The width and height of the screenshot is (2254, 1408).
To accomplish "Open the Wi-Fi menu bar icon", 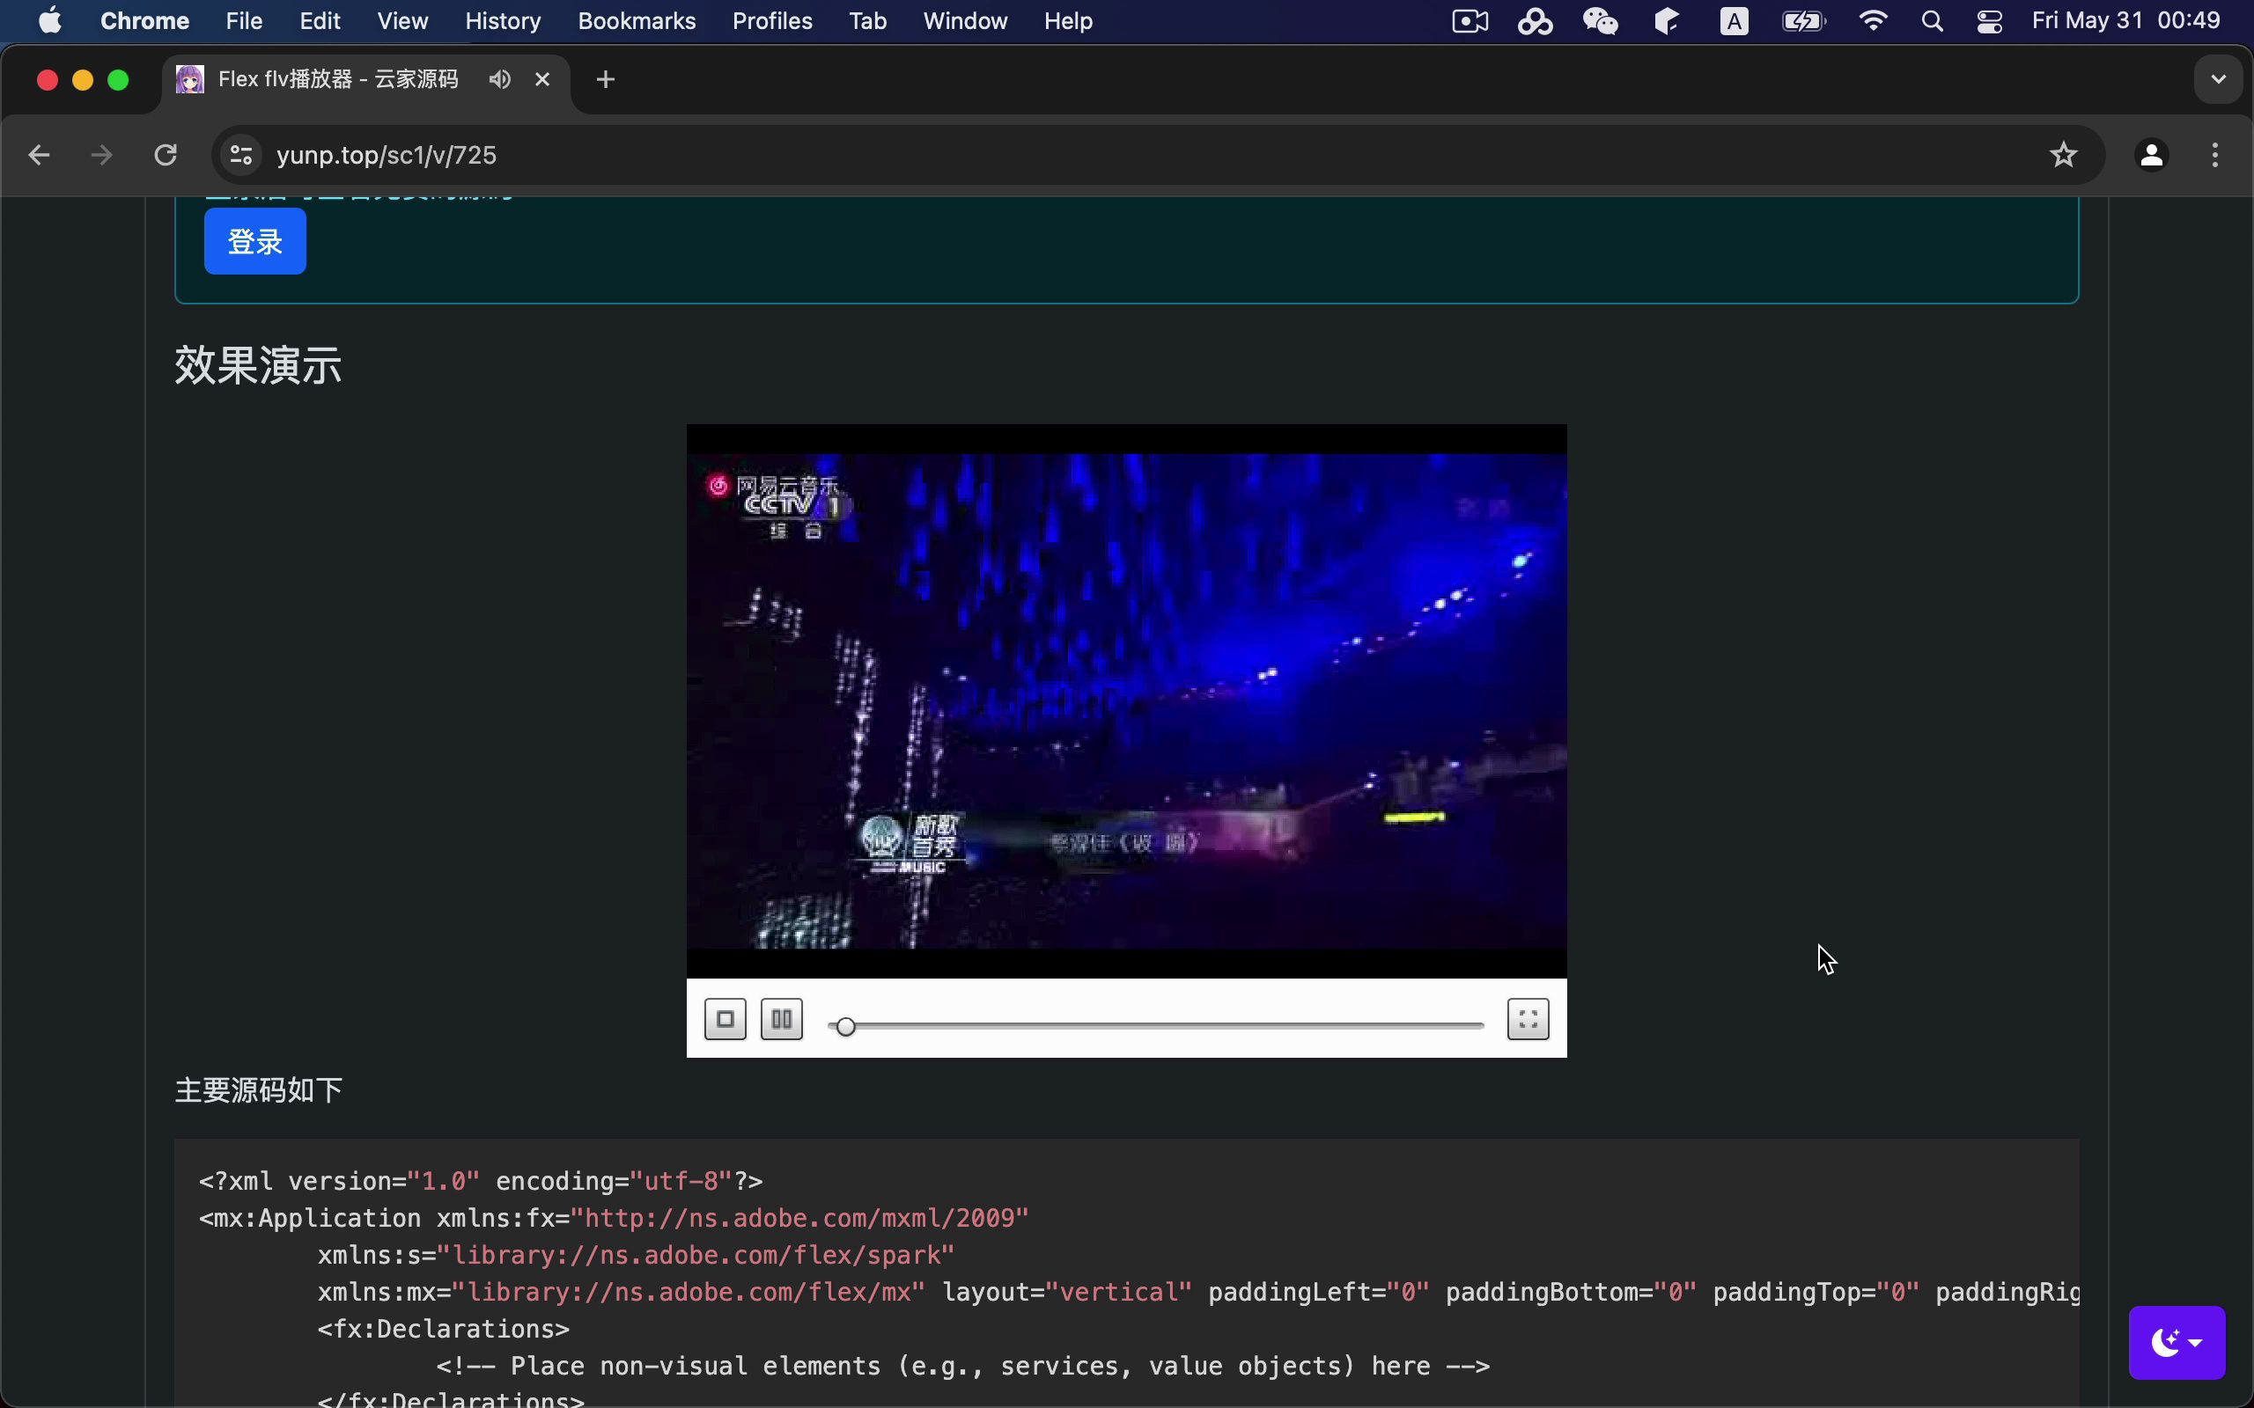I will pos(1872,20).
